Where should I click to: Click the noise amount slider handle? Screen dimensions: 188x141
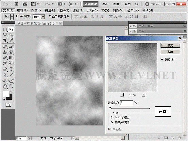tap(110, 108)
